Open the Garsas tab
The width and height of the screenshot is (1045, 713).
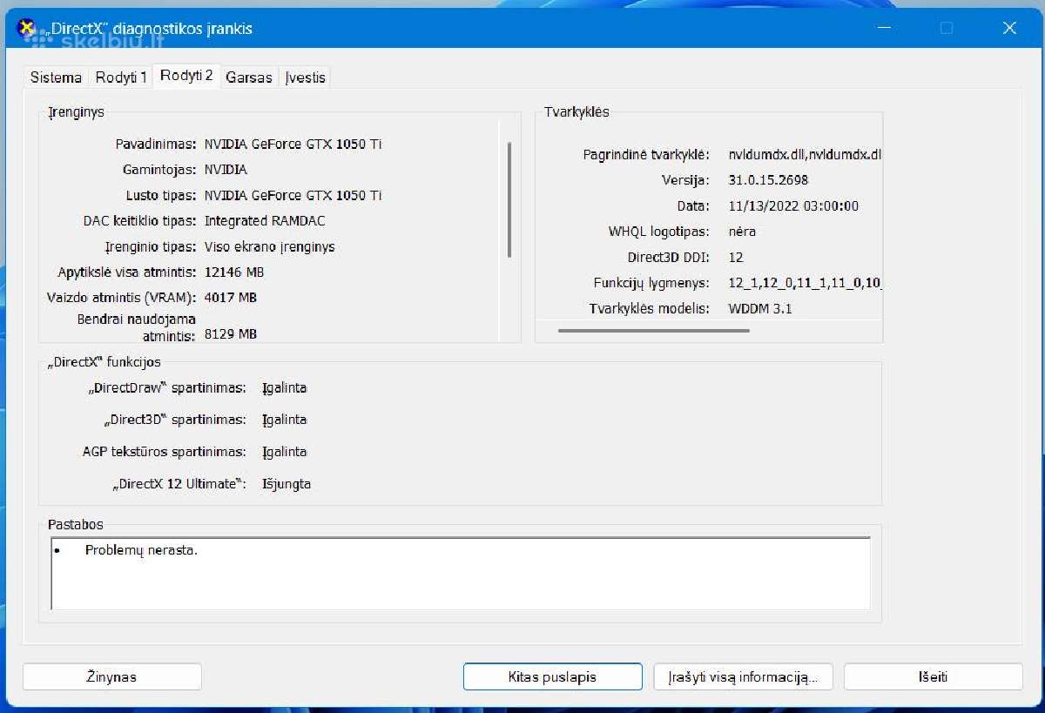(x=250, y=77)
